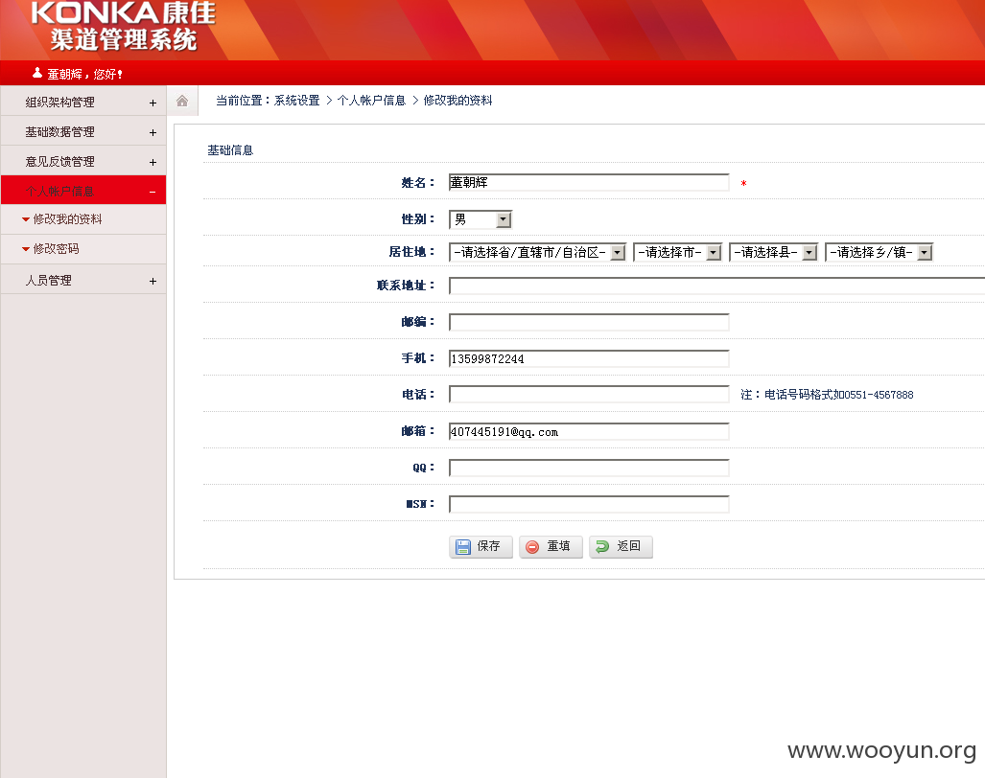Image resolution: width=985 pixels, height=778 pixels.
Task: Click the red arrow beside 修改密码
Action: pyautogui.click(x=26, y=249)
